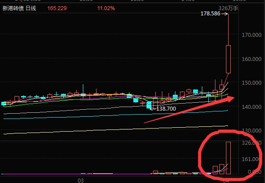Select the cyan candlestick near 138.700 low
Image resolution: width=265 pixels, height=183 pixels.
click(149, 105)
